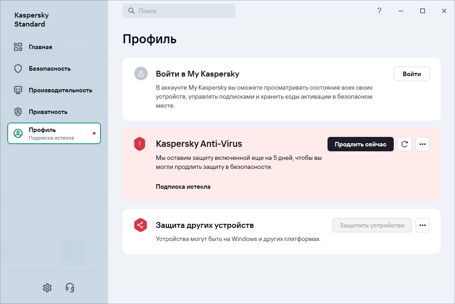Open help with the question mark icon
The width and height of the screenshot is (455, 304).
(x=379, y=11)
